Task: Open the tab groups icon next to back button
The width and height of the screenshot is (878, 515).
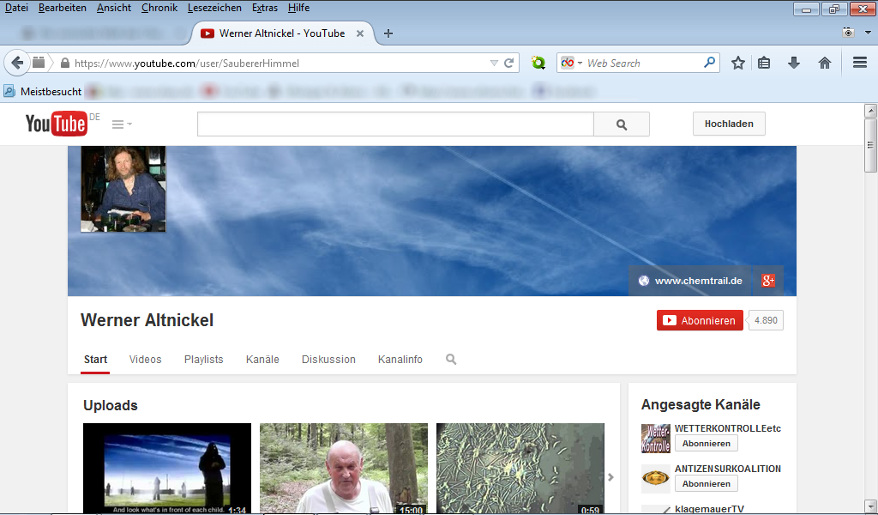Action: click(x=38, y=62)
